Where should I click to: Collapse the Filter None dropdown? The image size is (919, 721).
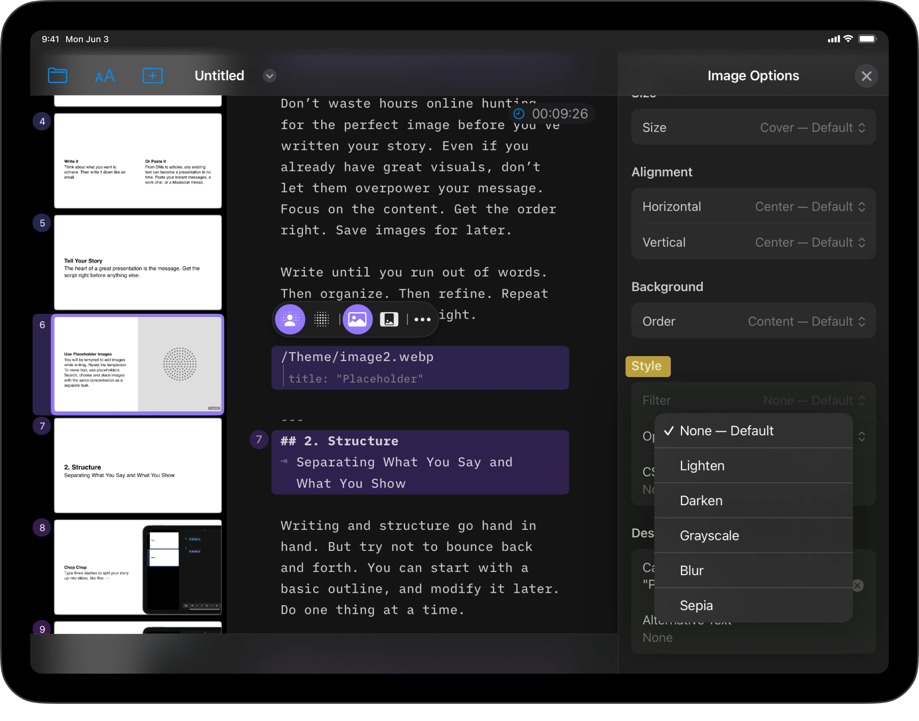click(x=753, y=400)
